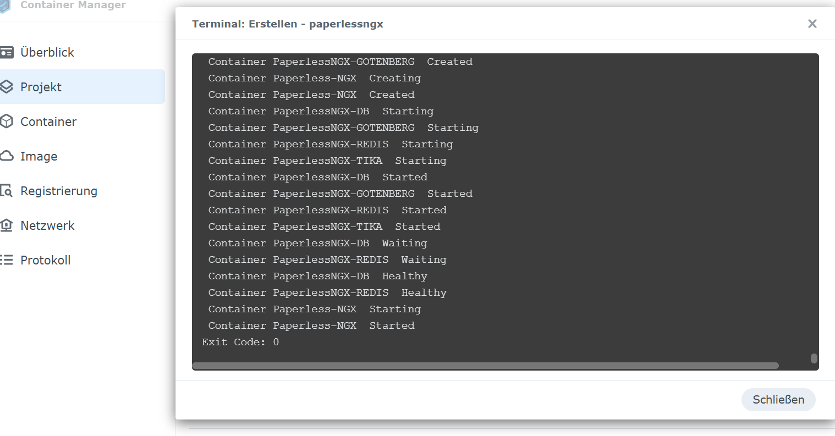Go to the Container section
The height and width of the screenshot is (436, 835).
click(48, 122)
